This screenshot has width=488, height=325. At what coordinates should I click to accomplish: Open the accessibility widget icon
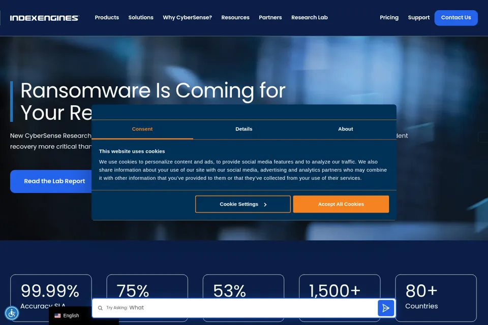pyautogui.click(x=12, y=313)
